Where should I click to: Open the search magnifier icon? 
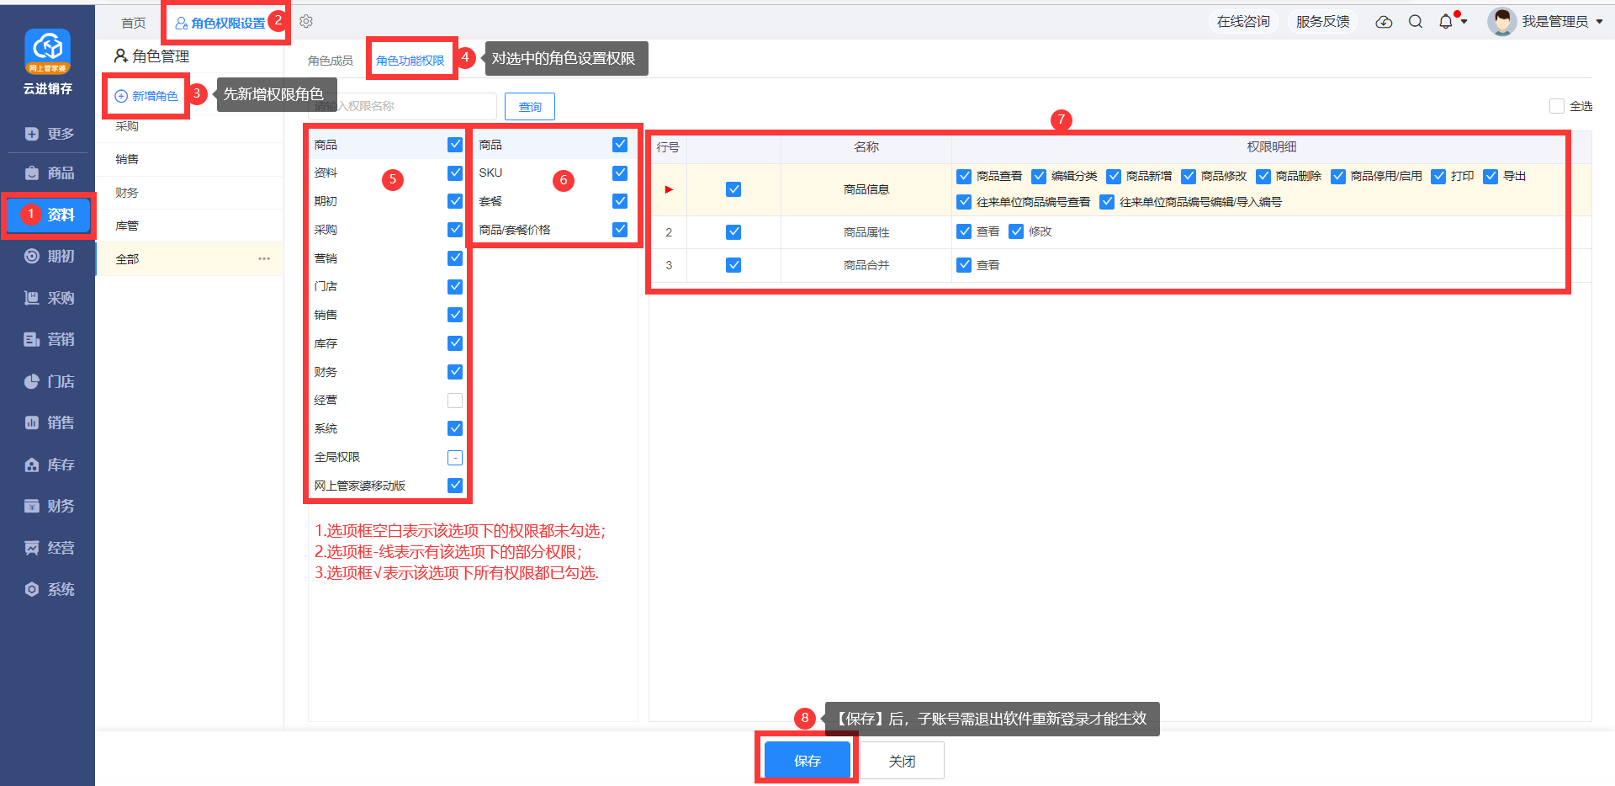pyautogui.click(x=1416, y=22)
